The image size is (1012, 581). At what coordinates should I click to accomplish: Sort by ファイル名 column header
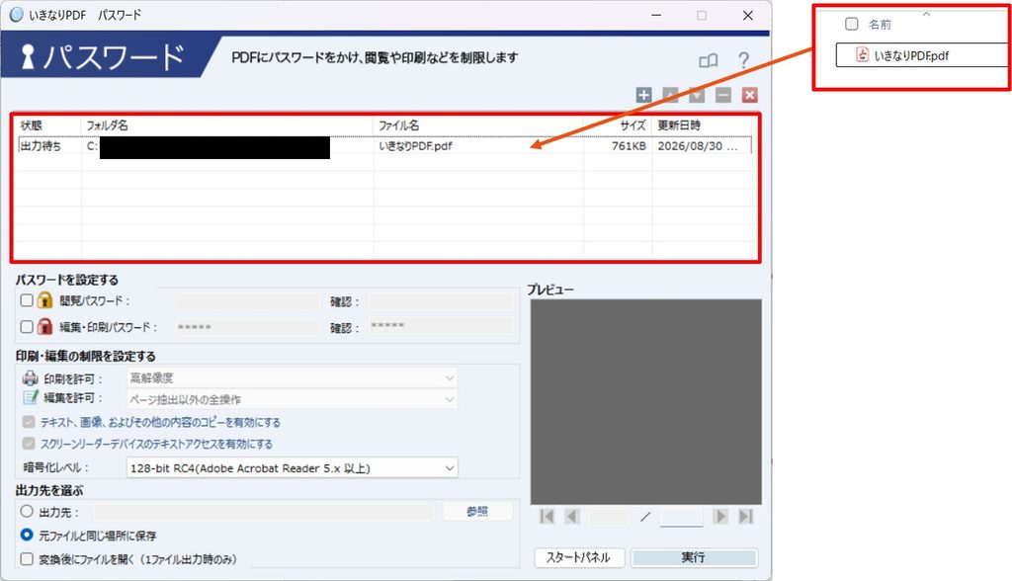(478, 125)
